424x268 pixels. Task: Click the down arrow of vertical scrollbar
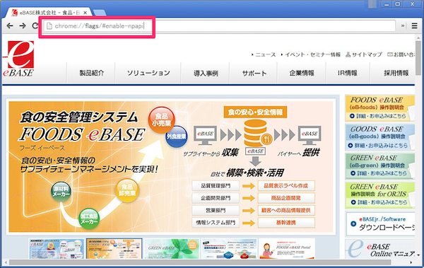click(418, 255)
